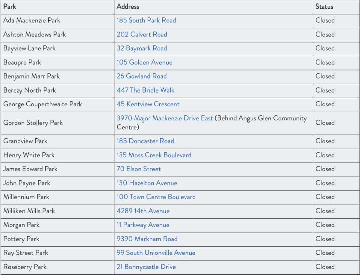Click the 202 Calvert Road address
Image resolution: width=360 pixels, height=275 pixels.
[x=142, y=34]
